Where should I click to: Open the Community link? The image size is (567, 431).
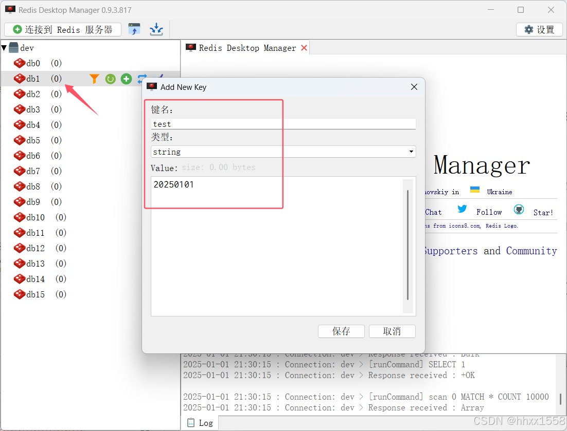tap(531, 251)
